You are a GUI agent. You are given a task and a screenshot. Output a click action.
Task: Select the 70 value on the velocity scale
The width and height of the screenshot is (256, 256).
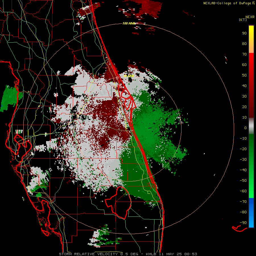(x=244, y=54)
